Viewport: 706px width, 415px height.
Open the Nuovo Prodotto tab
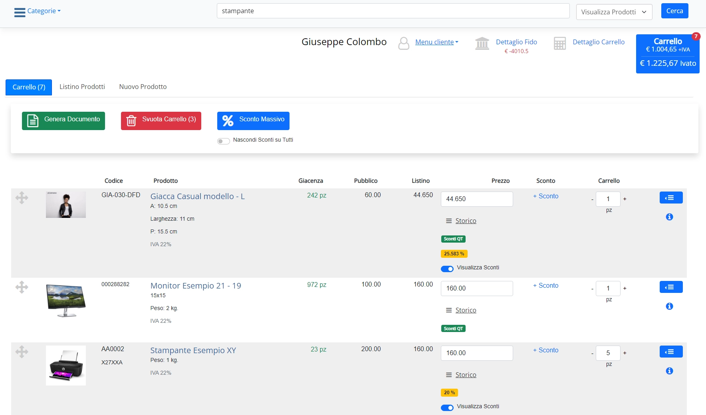(143, 87)
